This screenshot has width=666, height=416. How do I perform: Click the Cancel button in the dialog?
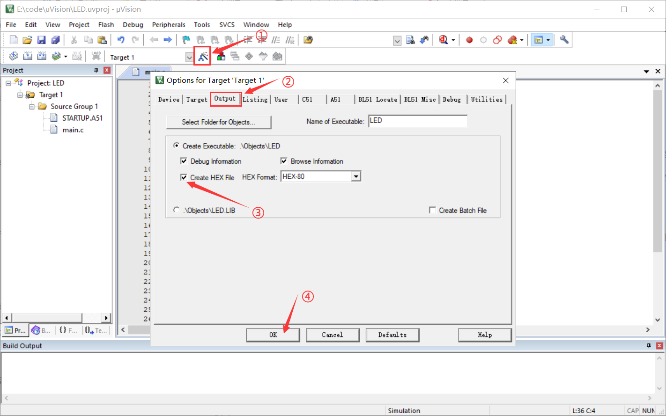click(333, 335)
